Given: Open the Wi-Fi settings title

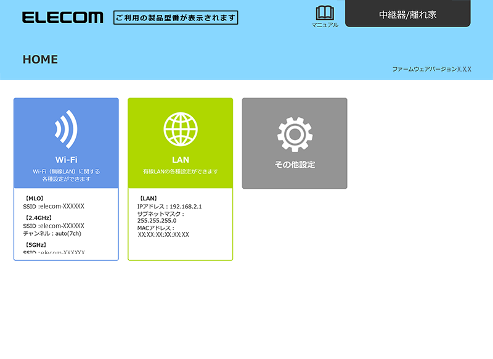Looking at the screenshot, I should (x=66, y=160).
